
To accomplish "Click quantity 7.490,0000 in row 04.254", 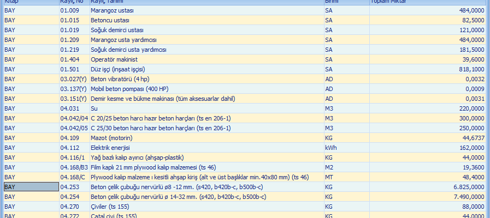I will (464, 197).
